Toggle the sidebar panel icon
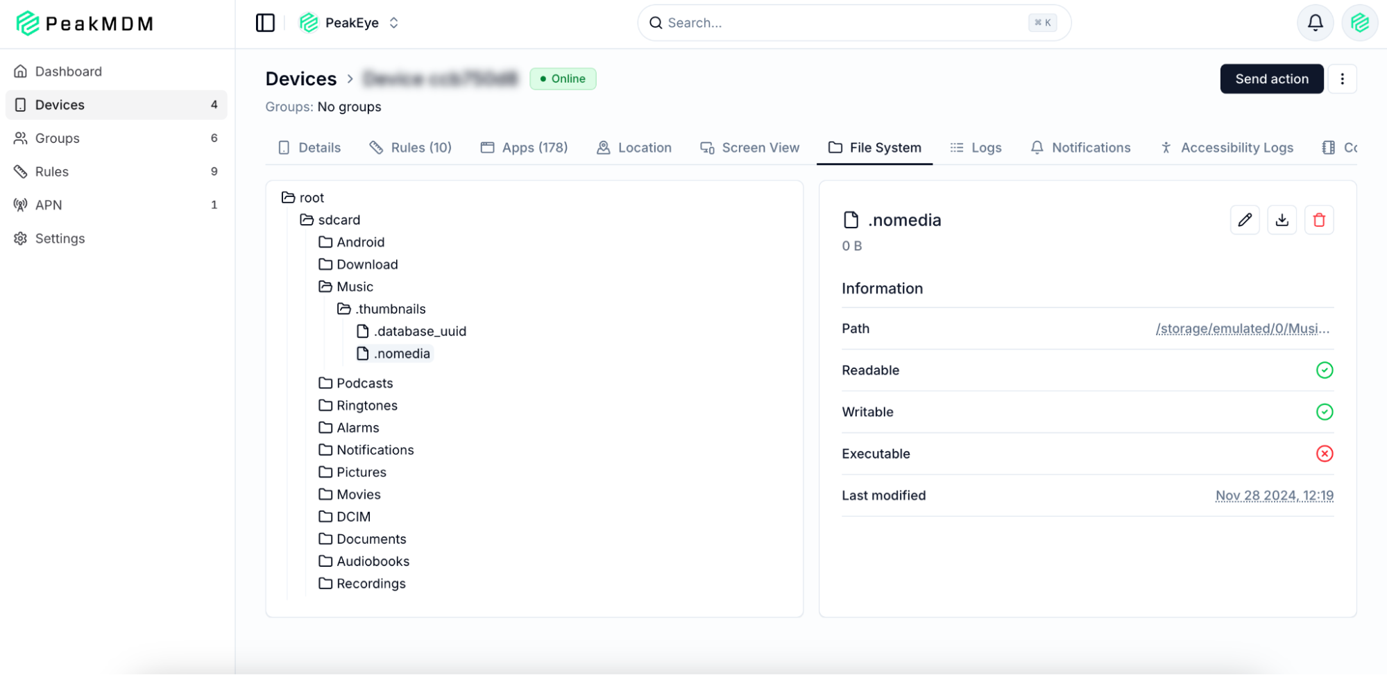The height and width of the screenshot is (675, 1387). tap(265, 23)
